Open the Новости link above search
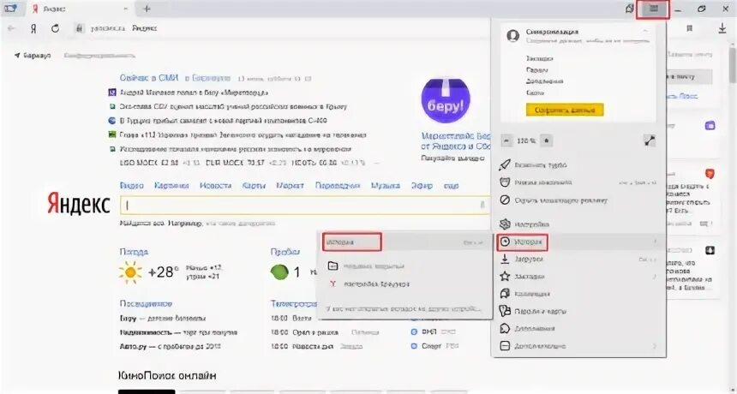The width and height of the screenshot is (737, 394). [x=215, y=186]
